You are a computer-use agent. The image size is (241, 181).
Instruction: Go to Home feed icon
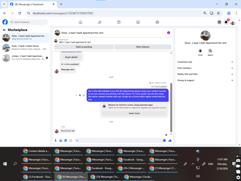80,22
